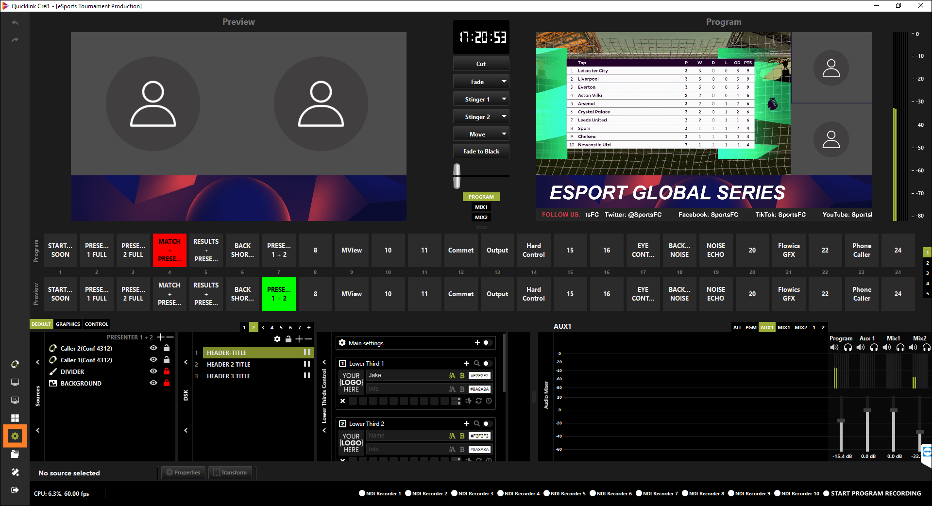
Task: Click the Fade to Black button
Action: [x=481, y=152]
